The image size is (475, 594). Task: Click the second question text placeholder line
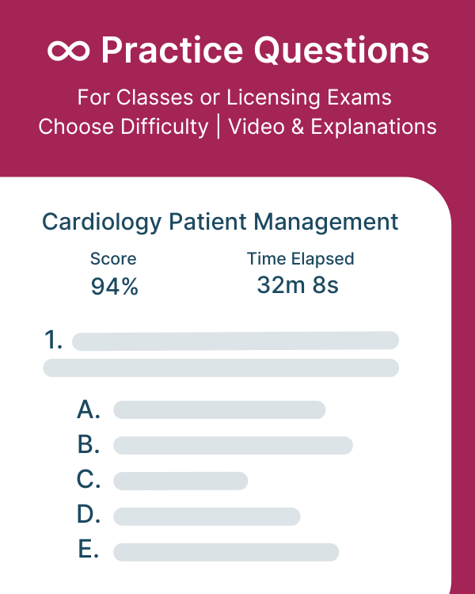(x=221, y=367)
